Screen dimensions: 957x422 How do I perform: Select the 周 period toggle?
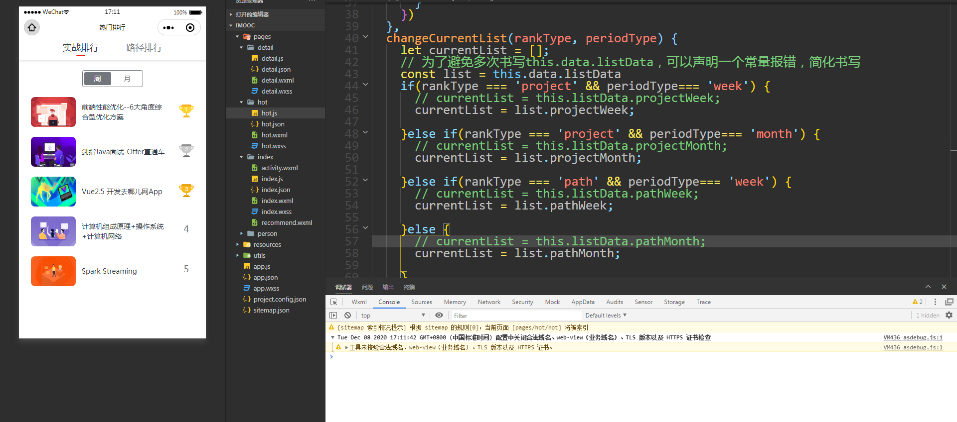point(98,79)
